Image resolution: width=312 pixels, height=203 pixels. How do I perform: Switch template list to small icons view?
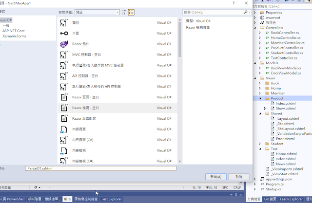pyautogui.click(x=124, y=12)
